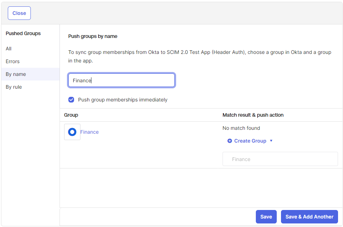This screenshot has width=343, height=227.
Task: Click the Close button
Action: point(19,13)
